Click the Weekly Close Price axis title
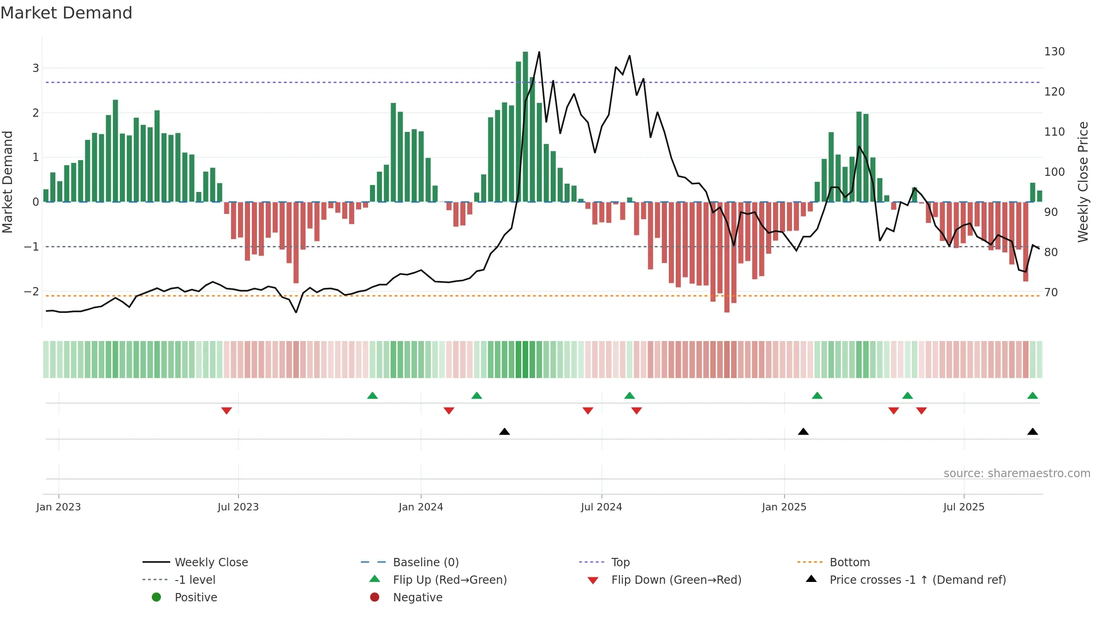 tap(1083, 182)
